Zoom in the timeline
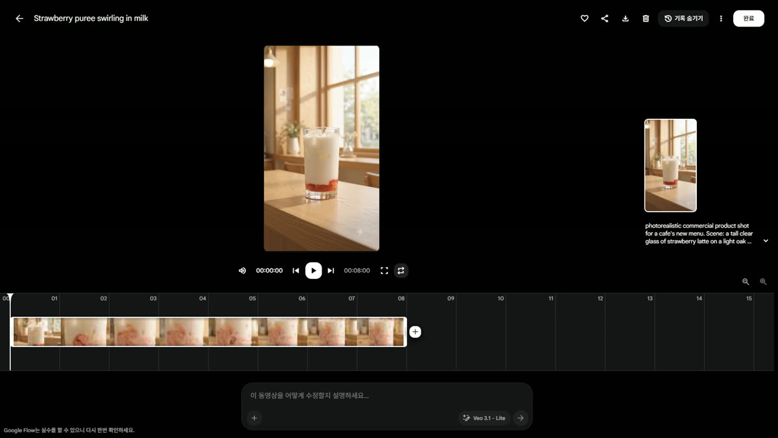778x438 pixels. (763, 282)
